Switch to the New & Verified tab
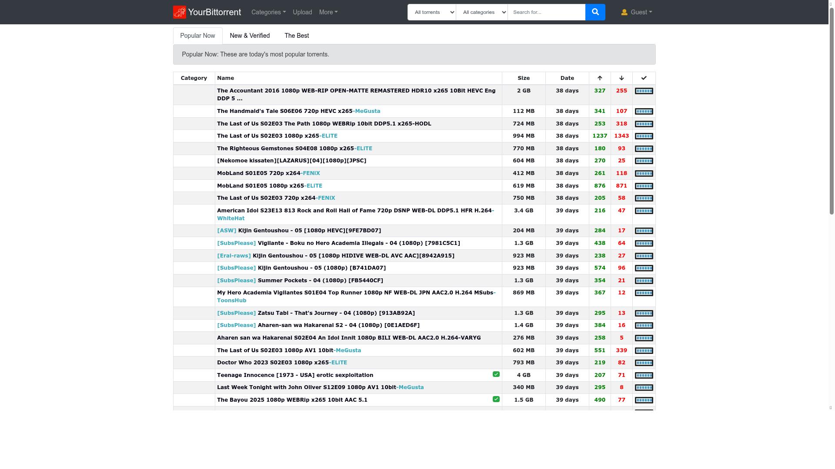 (x=250, y=36)
